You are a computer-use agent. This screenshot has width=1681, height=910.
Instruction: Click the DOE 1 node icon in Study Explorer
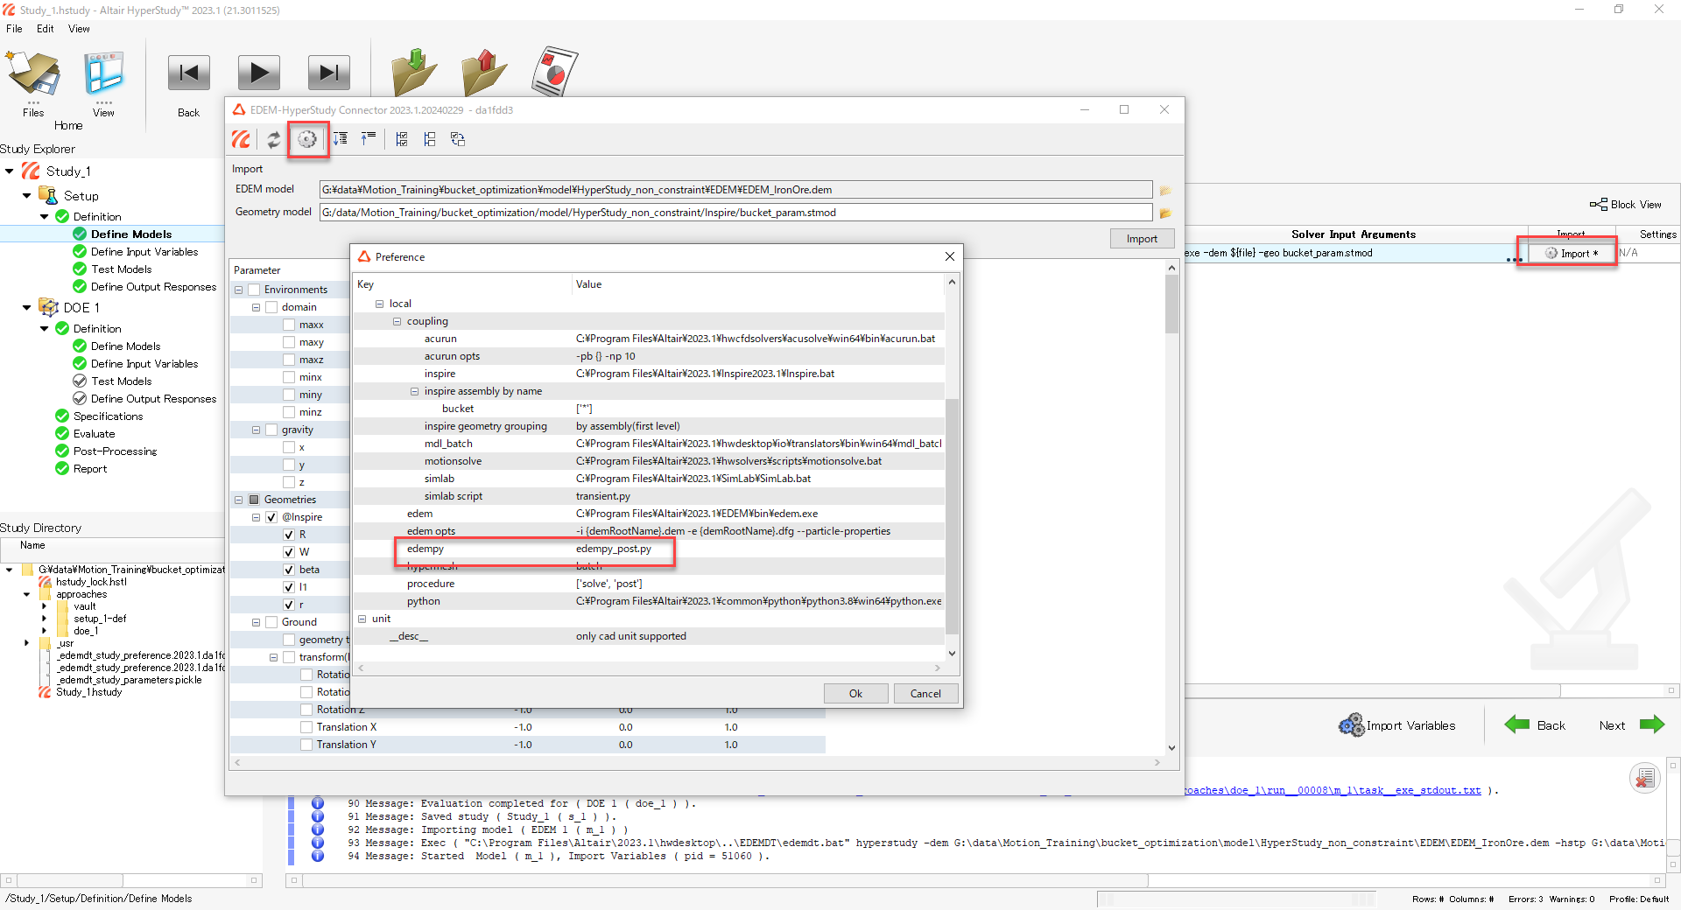coord(49,307)
